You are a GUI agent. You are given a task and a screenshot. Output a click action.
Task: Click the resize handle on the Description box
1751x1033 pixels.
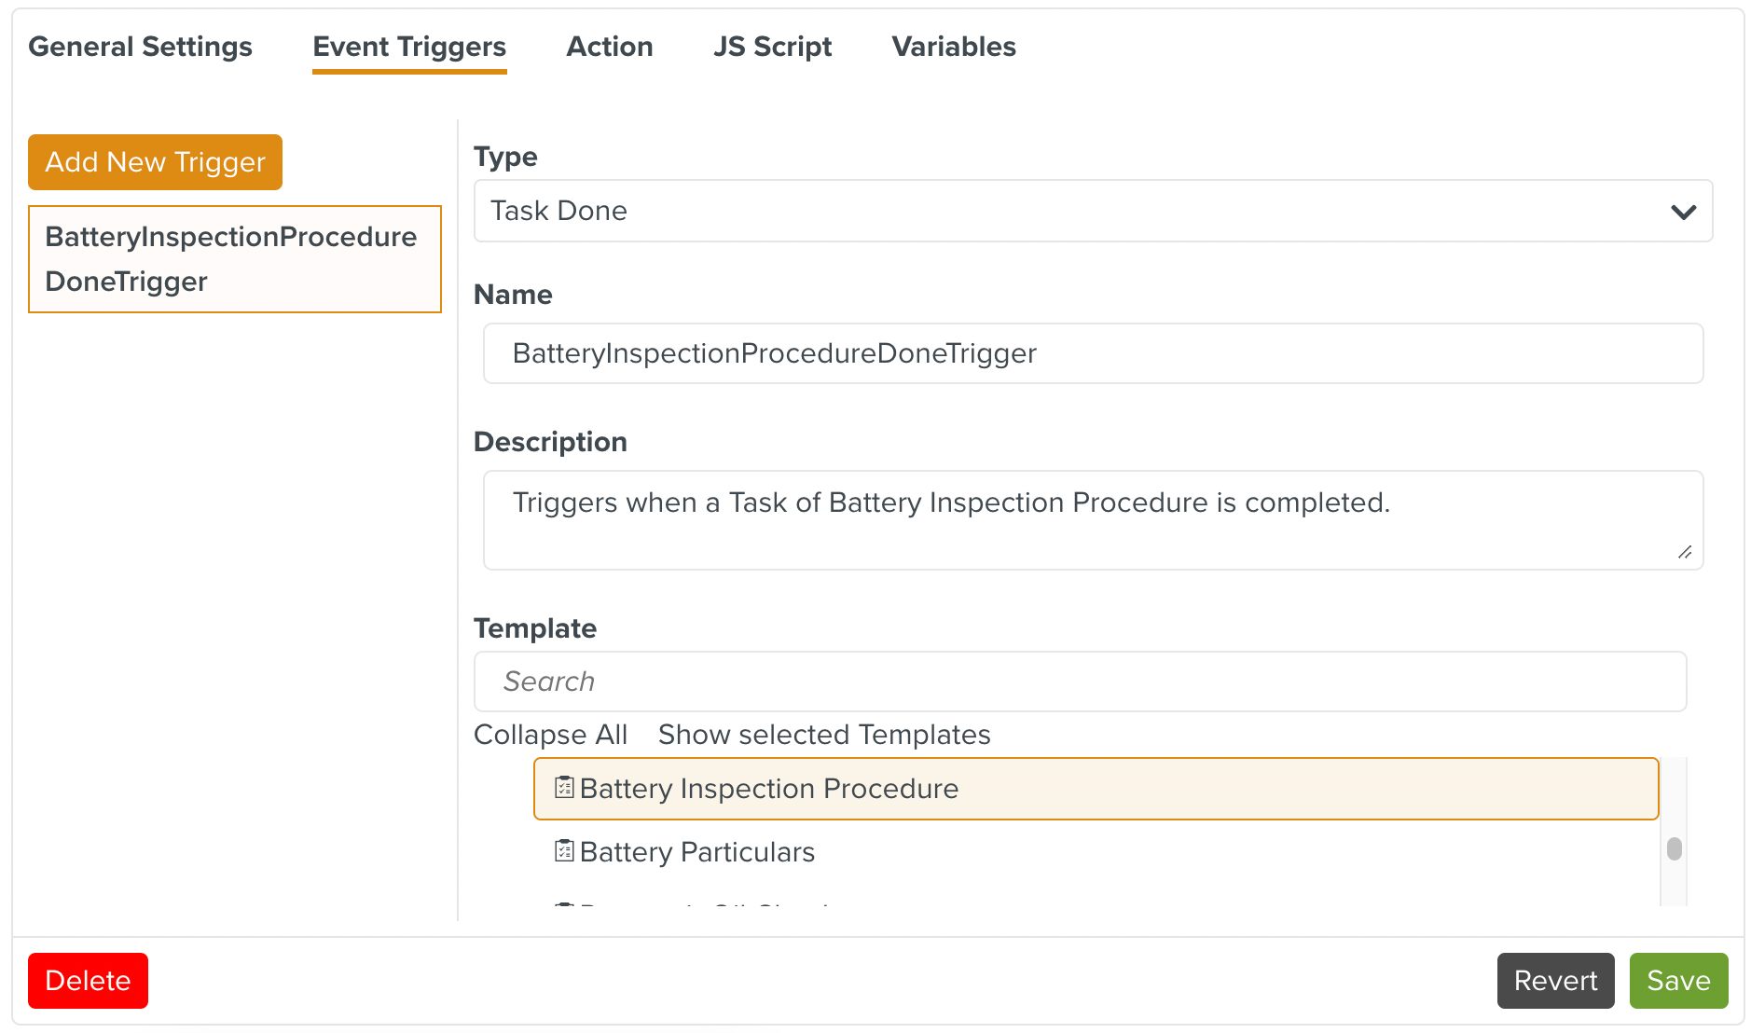coord(1686,554)
